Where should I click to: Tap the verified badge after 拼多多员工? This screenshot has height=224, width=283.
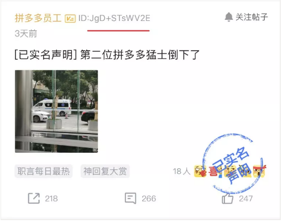(x=70, y=19)
